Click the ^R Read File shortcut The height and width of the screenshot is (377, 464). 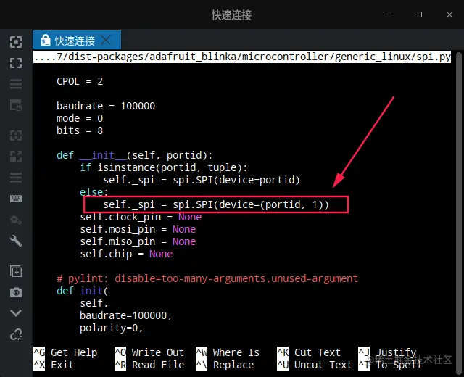[149, 365]
